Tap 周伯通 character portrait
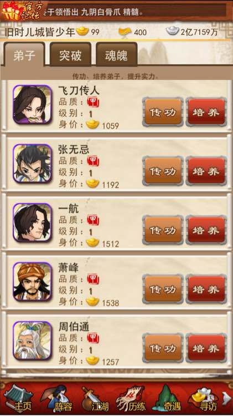This screenshot has width=233, height=416. tap(32, 341)
